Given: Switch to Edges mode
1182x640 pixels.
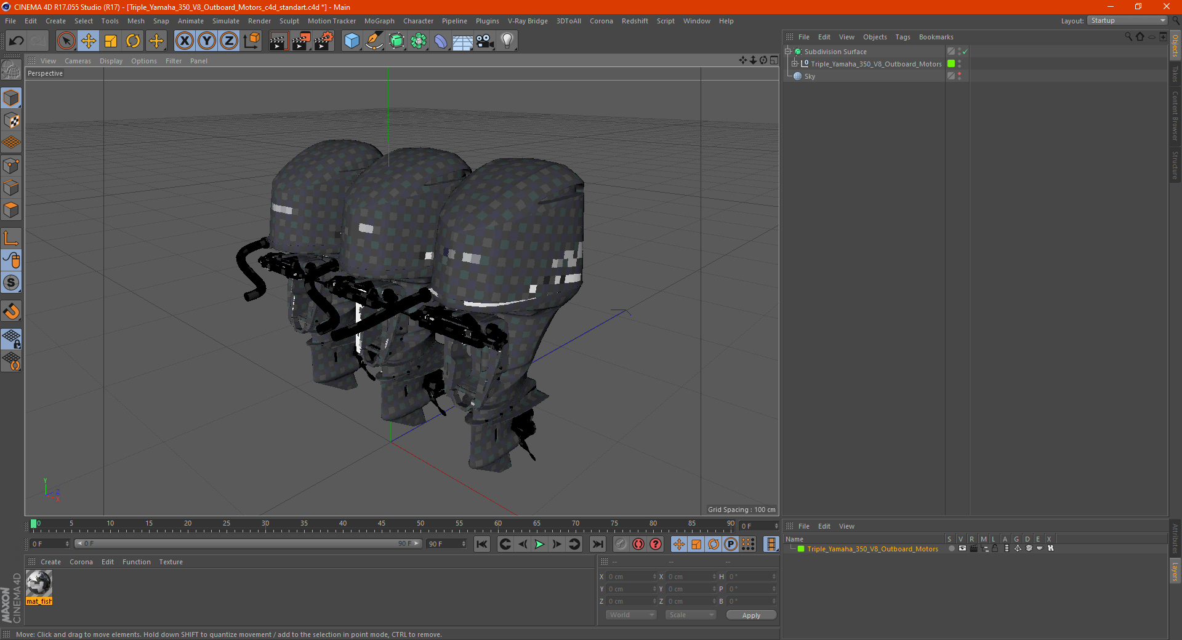Looking at the screenshot, I should [x=12, y=188].
